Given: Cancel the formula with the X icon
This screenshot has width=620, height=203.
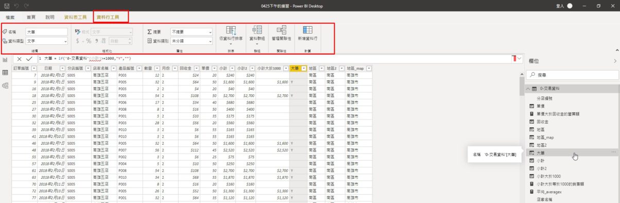Looking at the screenshot, I should tap(20, 59).
